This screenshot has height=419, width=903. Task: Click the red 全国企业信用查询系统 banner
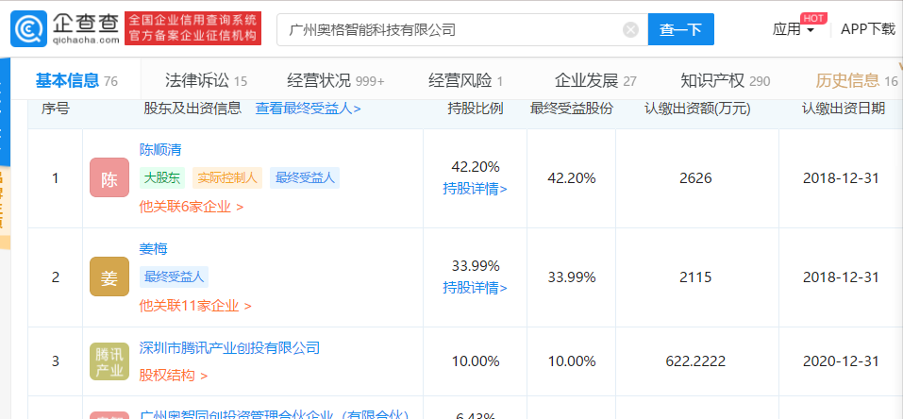tap(192, 28)
